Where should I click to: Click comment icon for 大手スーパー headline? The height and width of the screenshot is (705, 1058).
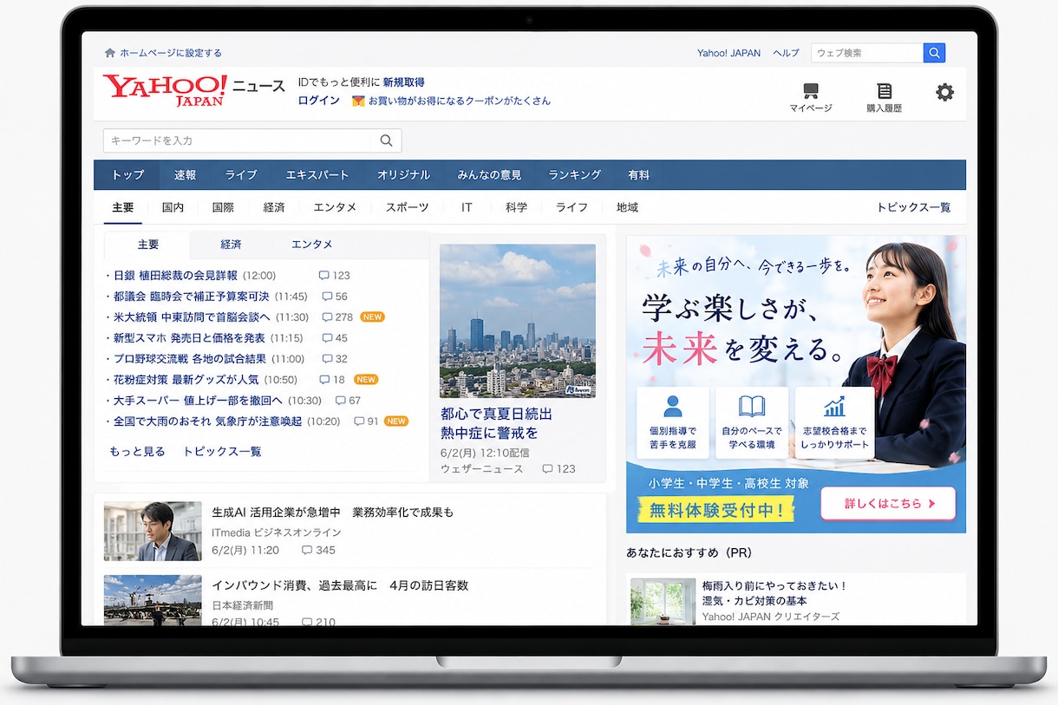[341, 401]
